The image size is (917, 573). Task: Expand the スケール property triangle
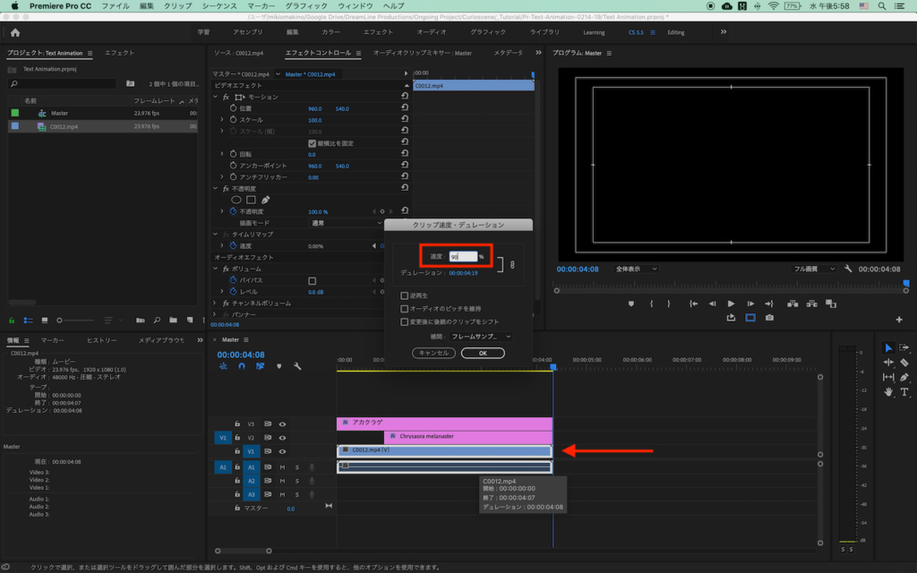coord(222,120)
